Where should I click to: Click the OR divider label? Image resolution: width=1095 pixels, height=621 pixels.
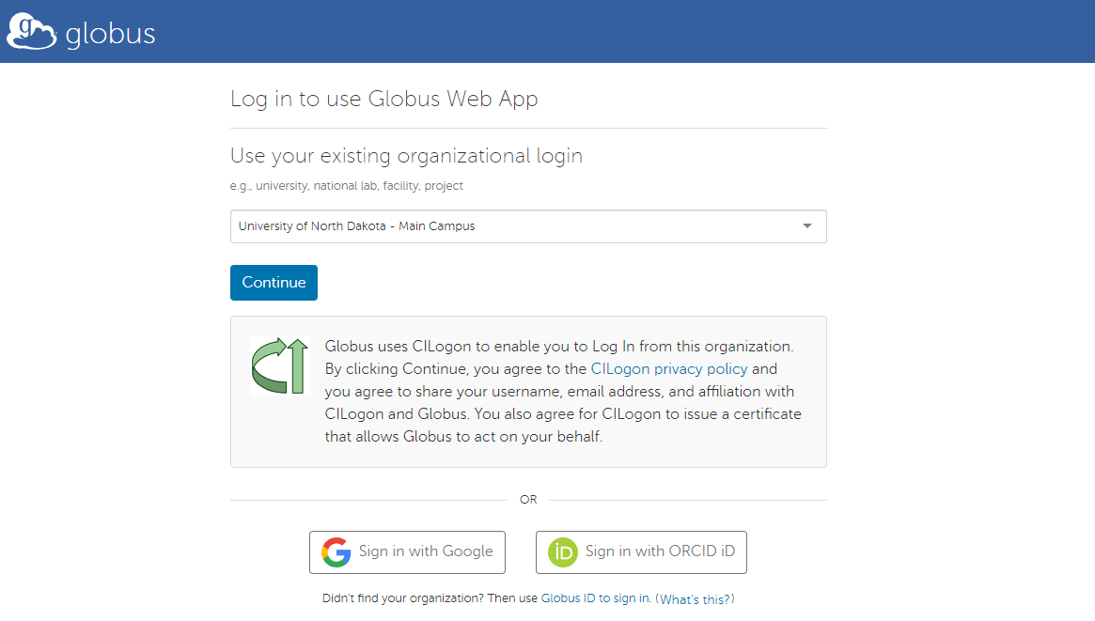coord(528,500)
